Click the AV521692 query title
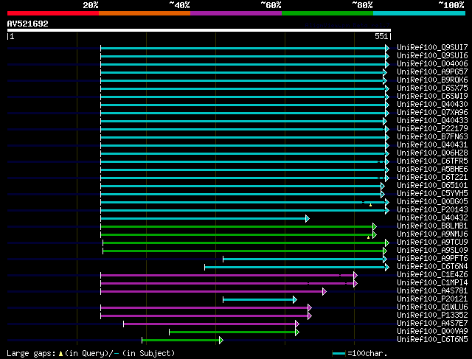Screen dimensions: 472x359 pyautogui.click(x=28, y=24)
